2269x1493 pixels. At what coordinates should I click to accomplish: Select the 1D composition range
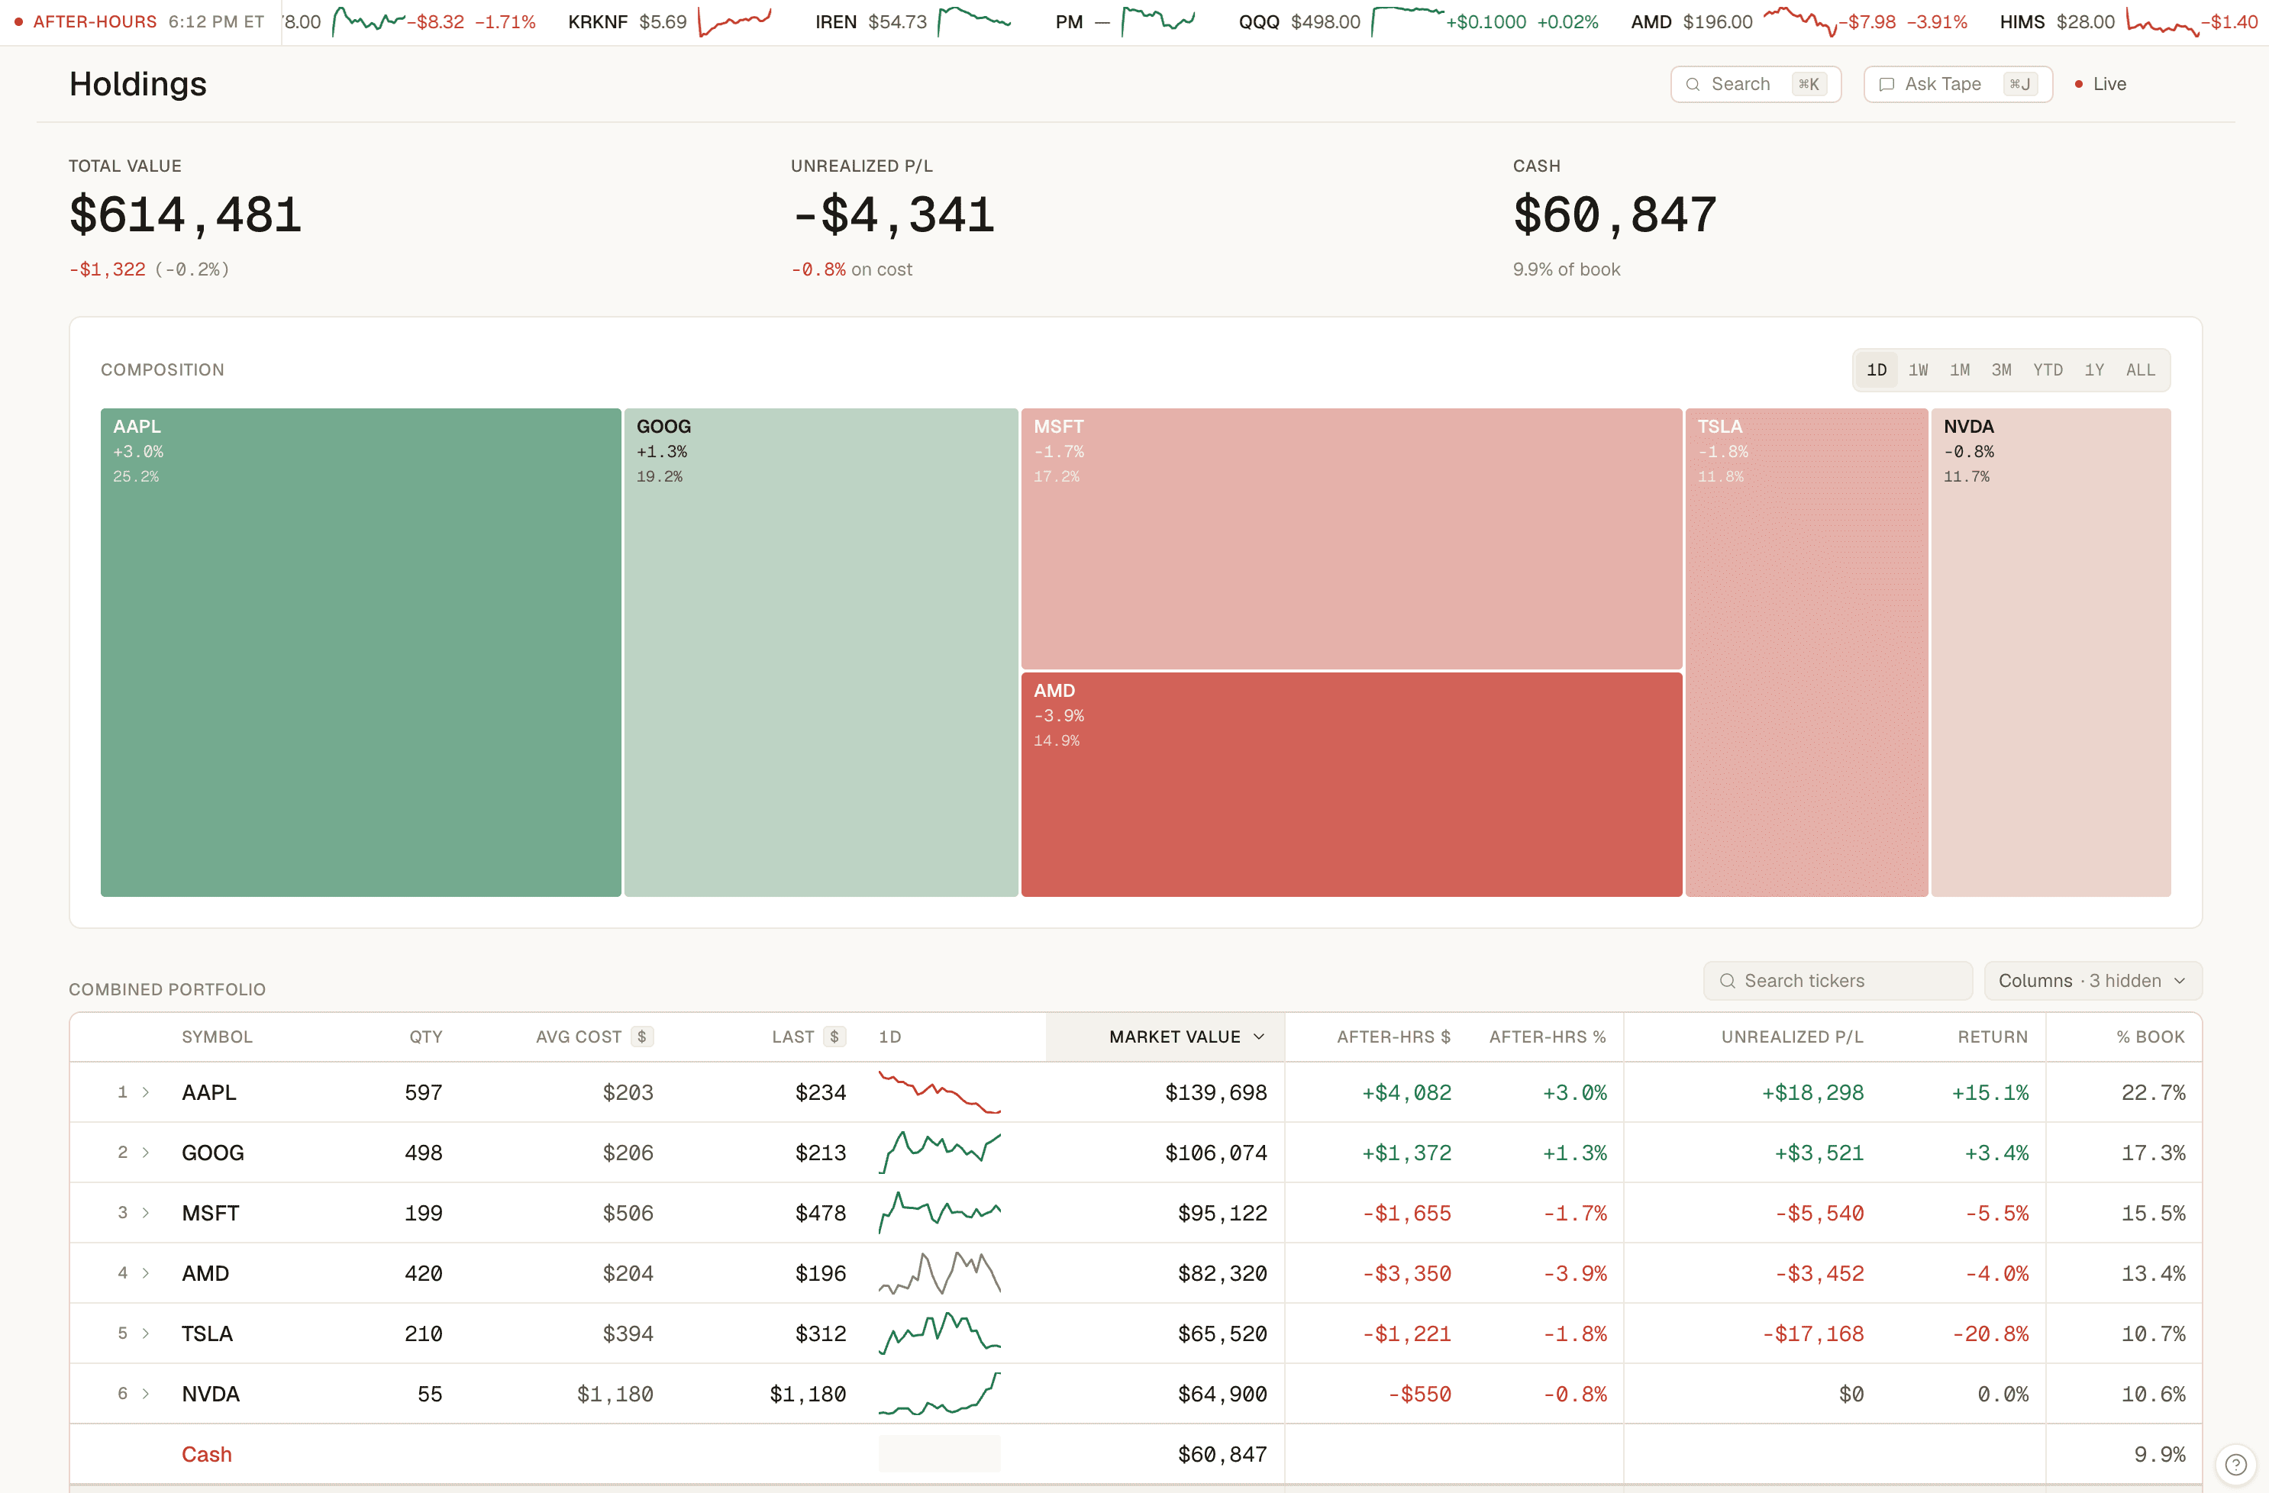point(1877,370)
